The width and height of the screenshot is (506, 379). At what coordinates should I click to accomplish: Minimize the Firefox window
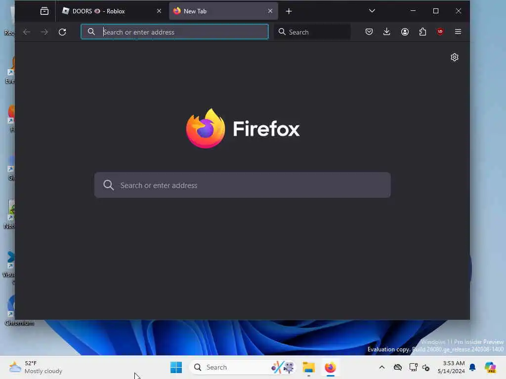(413, 11)
